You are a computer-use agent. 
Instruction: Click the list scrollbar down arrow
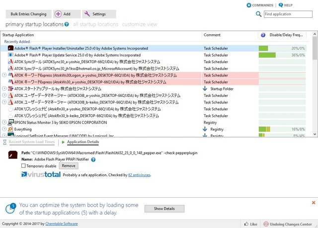[315, 134]
